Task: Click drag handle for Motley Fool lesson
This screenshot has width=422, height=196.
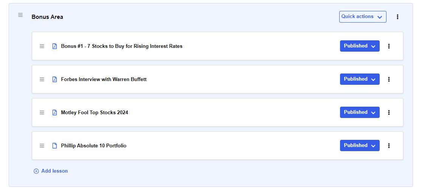Action: click(x=42, y=112)
